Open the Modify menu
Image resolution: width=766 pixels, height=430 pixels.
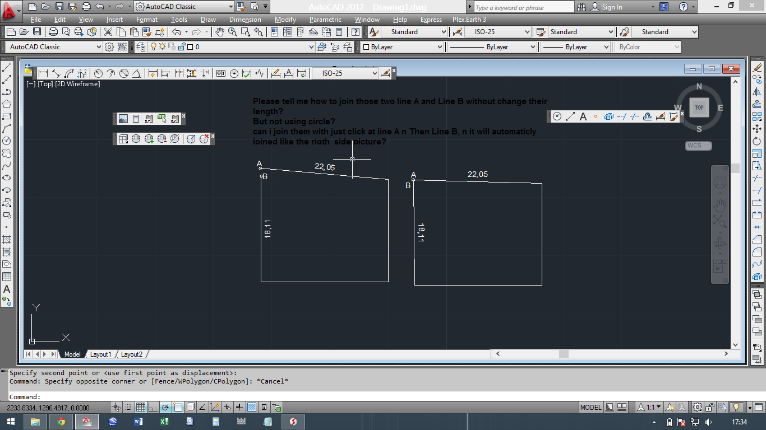[x=285, y=19]
